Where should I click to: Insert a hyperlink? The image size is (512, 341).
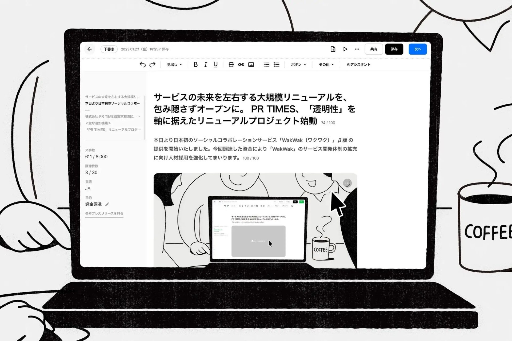coord(241,64)
